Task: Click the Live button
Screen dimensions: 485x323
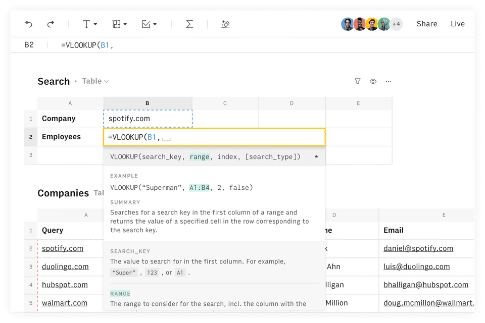Action: pos(458,24)
